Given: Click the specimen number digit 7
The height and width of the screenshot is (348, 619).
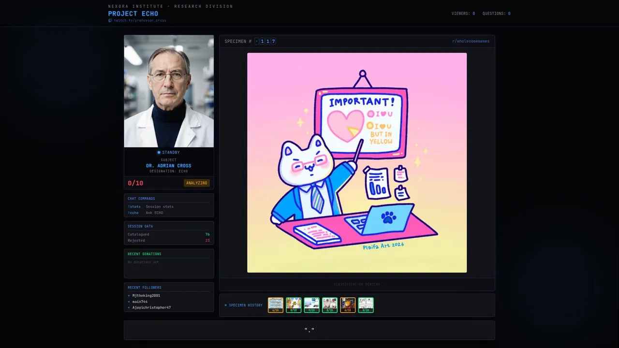Looking at the screenshot, I should (273, 42).
